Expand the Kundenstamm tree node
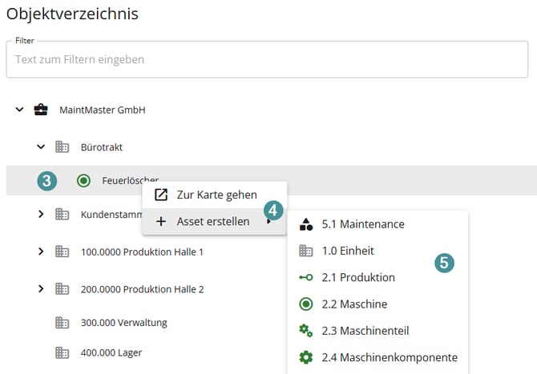Viewport: 537px width, 374px height. pos(41,214)
